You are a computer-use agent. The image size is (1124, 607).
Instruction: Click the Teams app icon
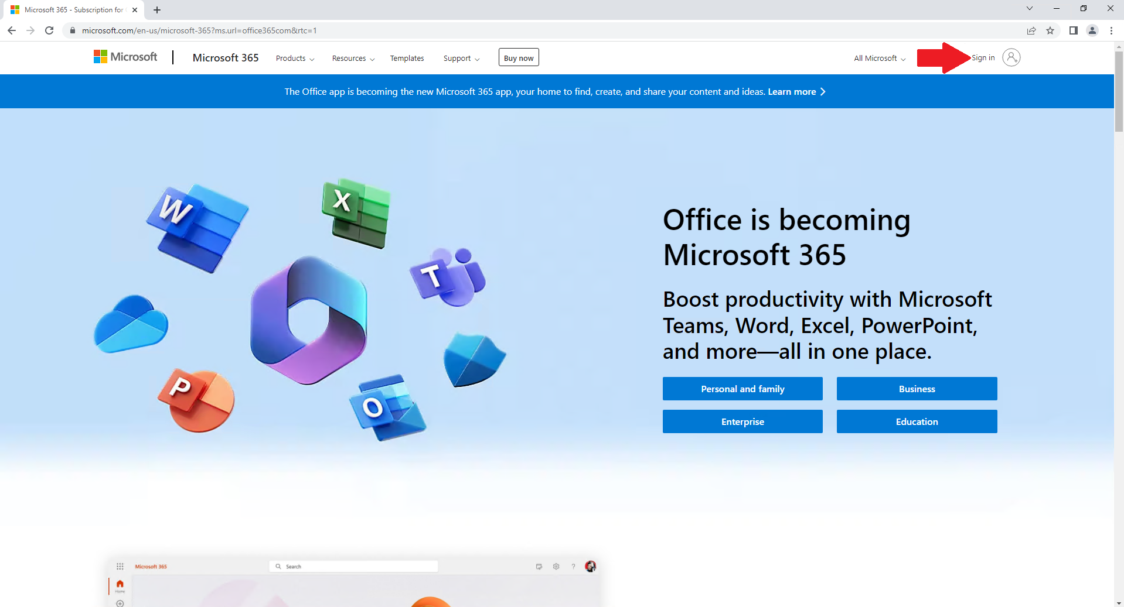pos(448,277)
